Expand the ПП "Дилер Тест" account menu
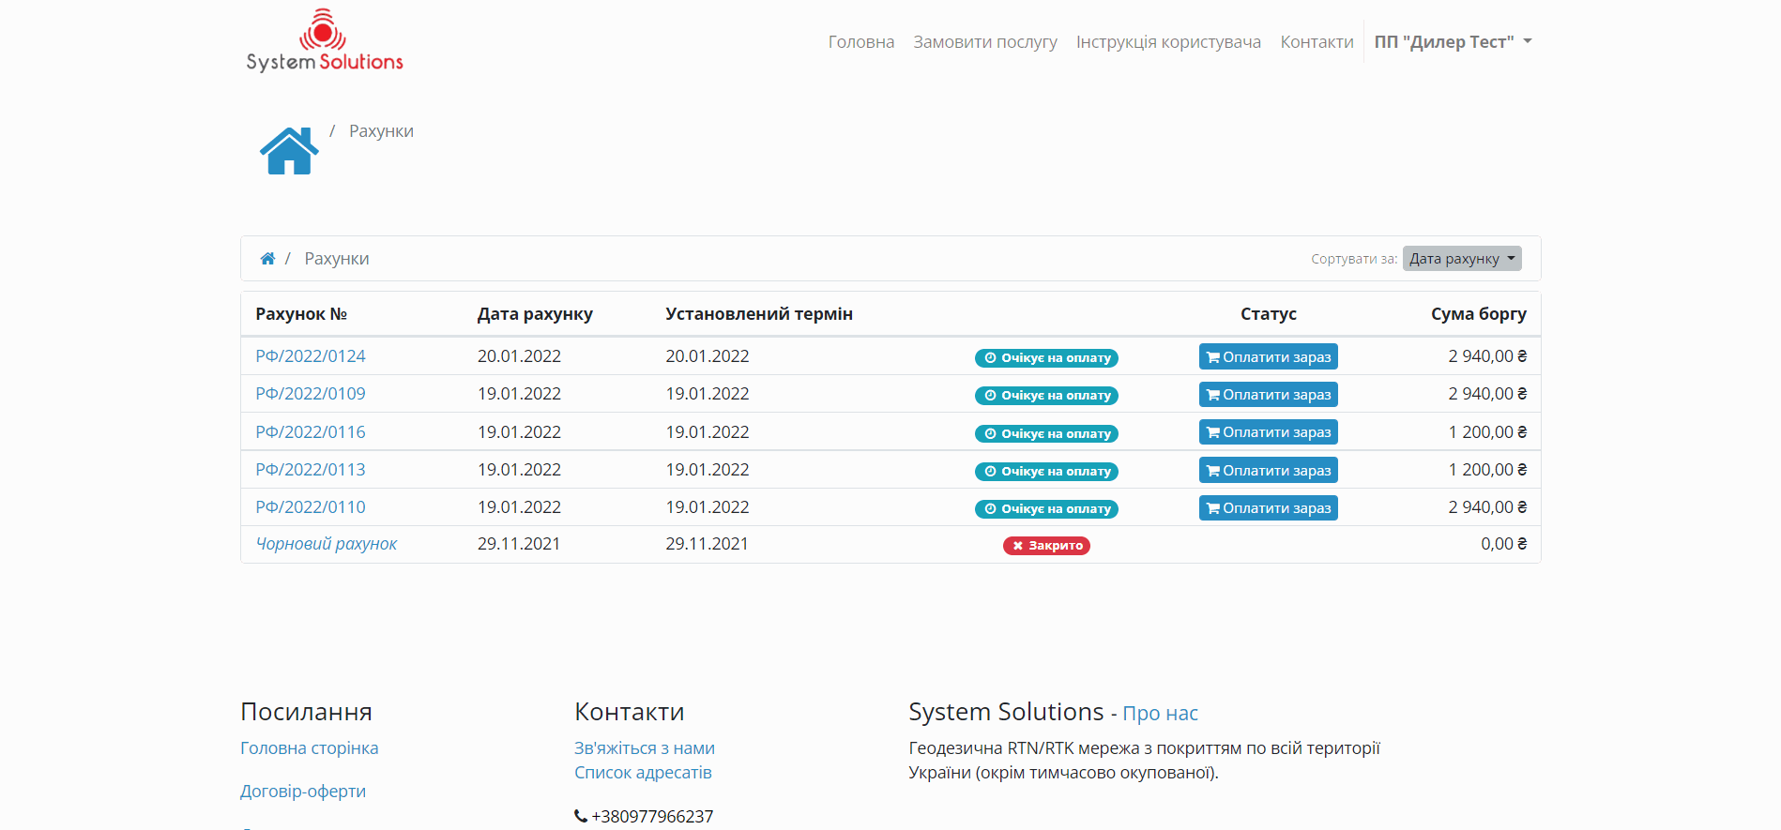 click(1452, 42)
